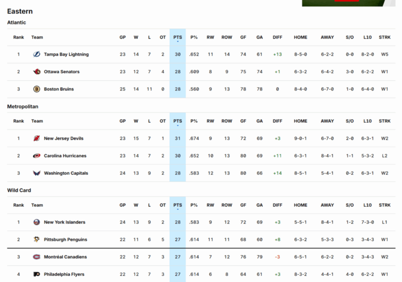
Task: Click the Eastern conference heading
Action: coord(20,11)
